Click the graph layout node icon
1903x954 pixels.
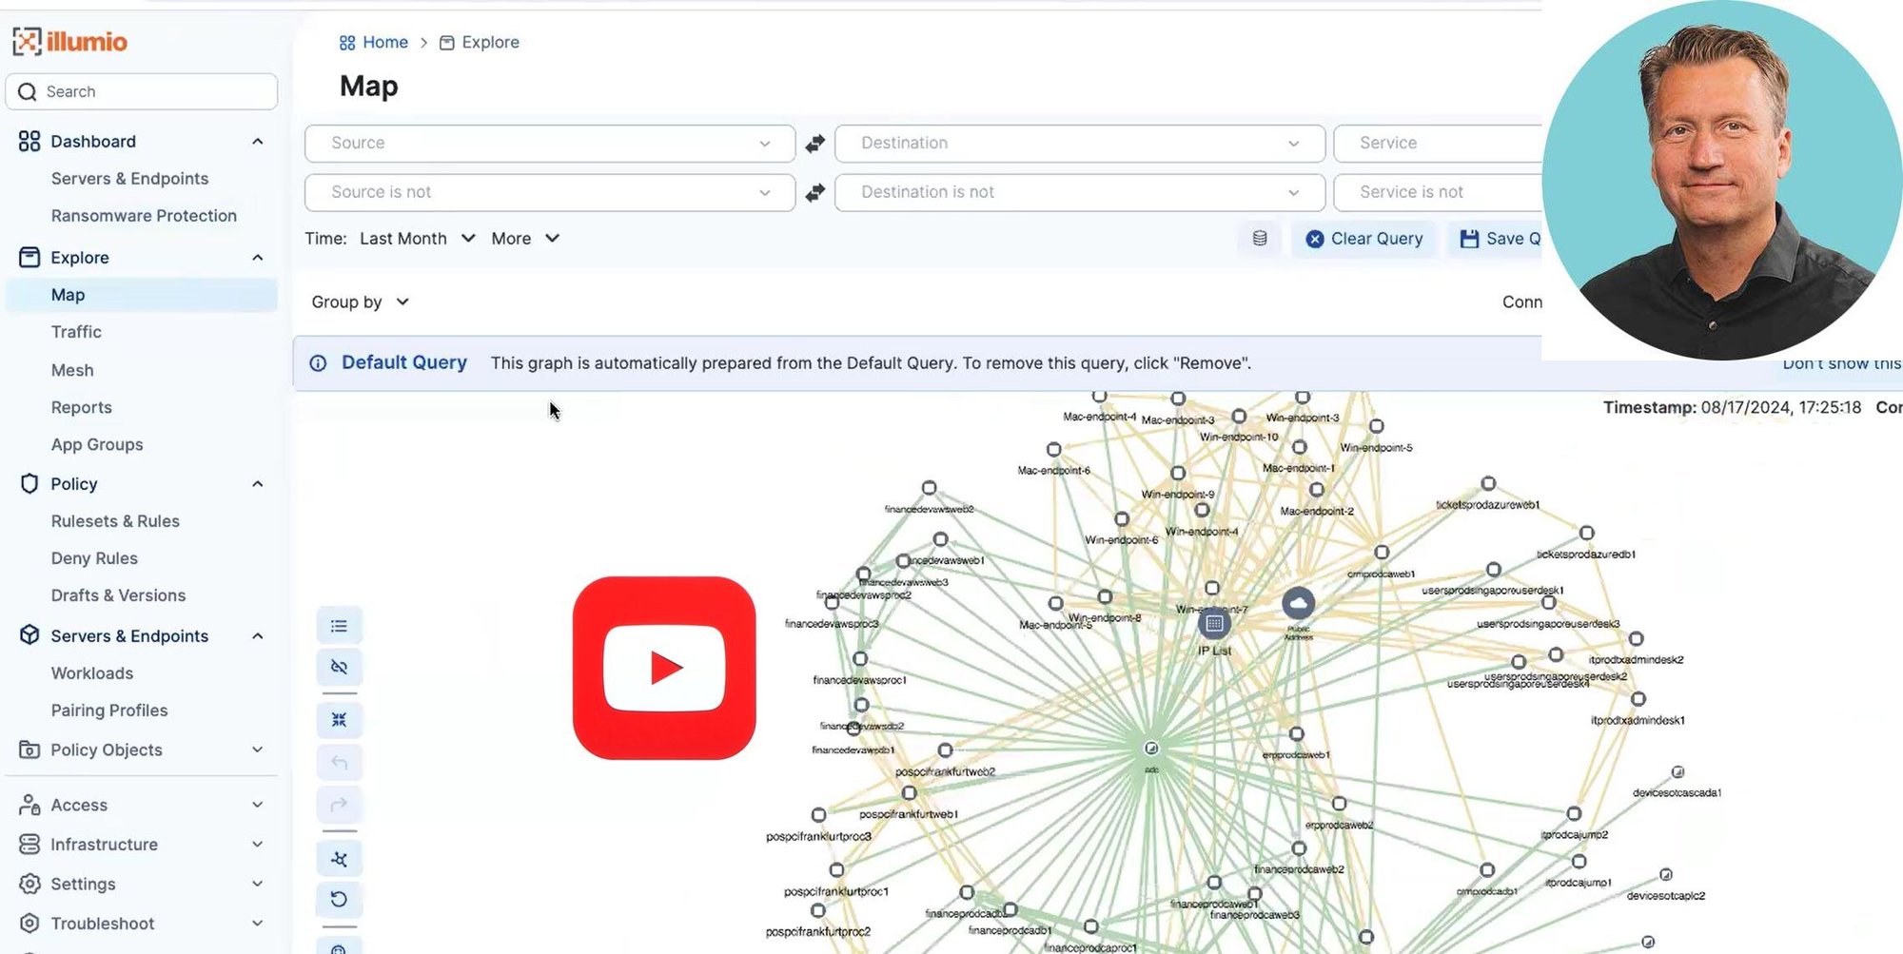pos(339,859)
